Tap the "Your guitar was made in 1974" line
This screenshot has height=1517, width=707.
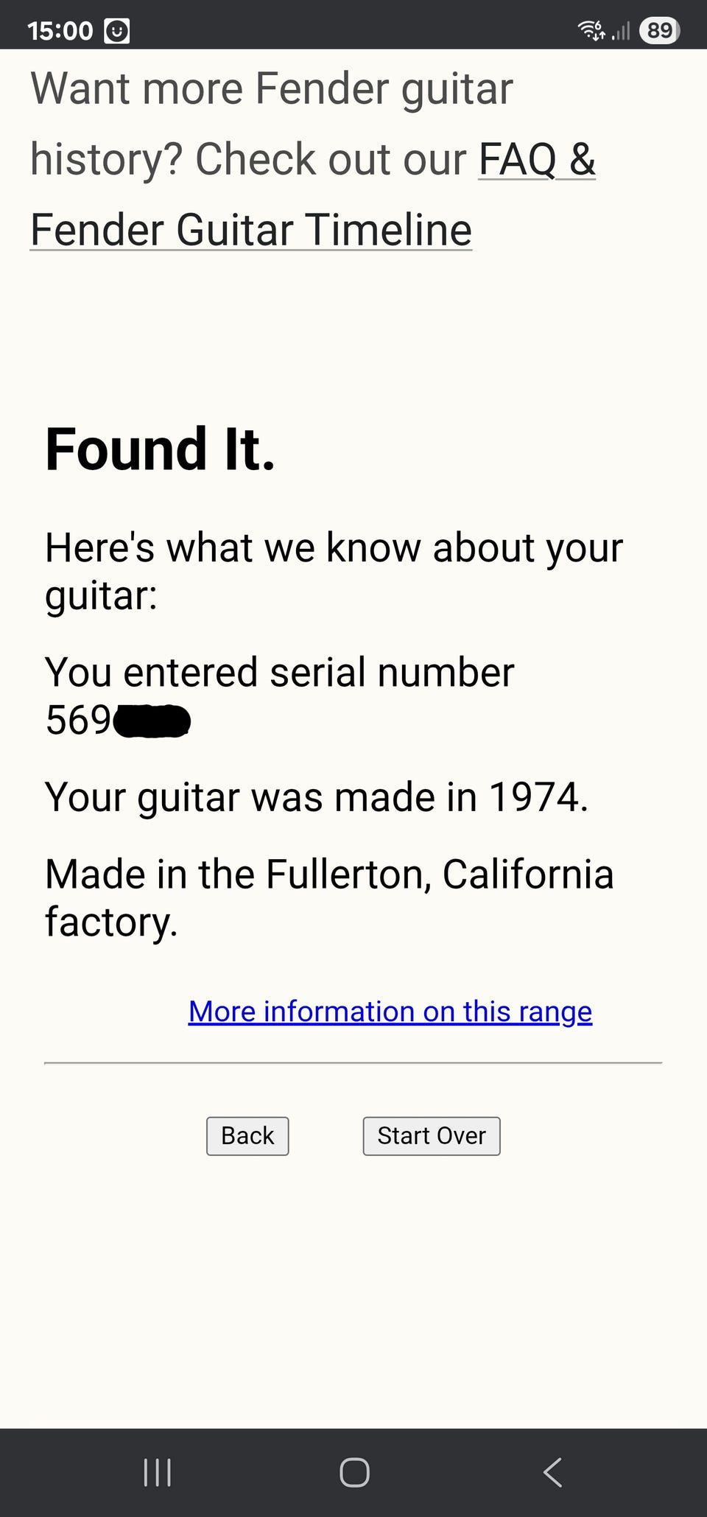pos(317,797)
